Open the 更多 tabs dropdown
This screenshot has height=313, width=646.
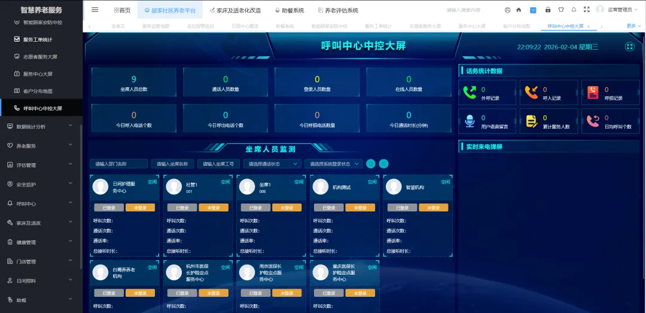(x=633, y=26)
